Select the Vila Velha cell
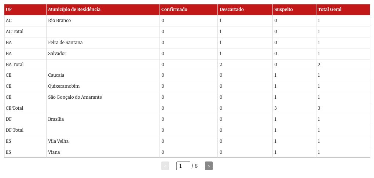This screenshot has width=374, height=178. click(58, 141)
